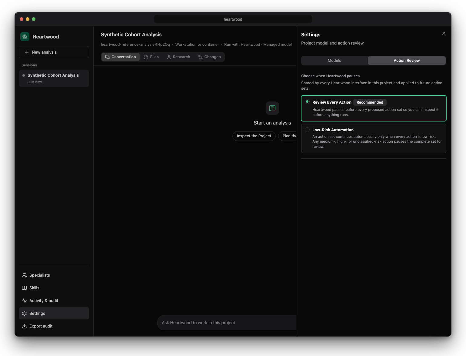The width and height of the screenshot is (466, 356).
Task: Click the Files document icon
Action: coord(146,57)
